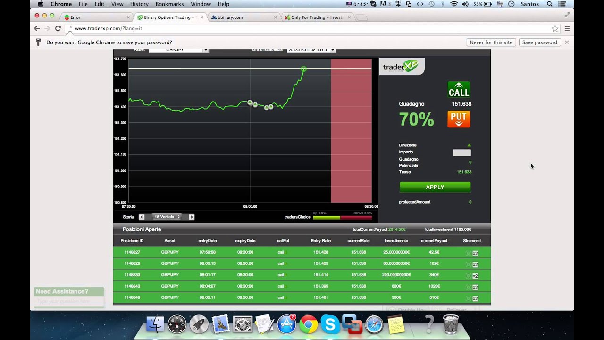Click x2 double-up icon for position 1148843
604x340 pixels.
tap(475, 287)
